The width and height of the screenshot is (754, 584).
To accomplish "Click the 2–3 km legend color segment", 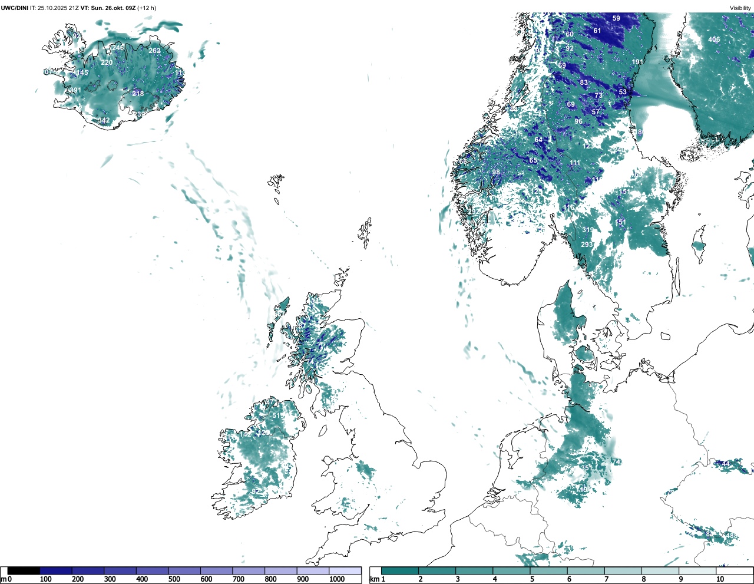I will pyautogui.click(x=437, y=570).
